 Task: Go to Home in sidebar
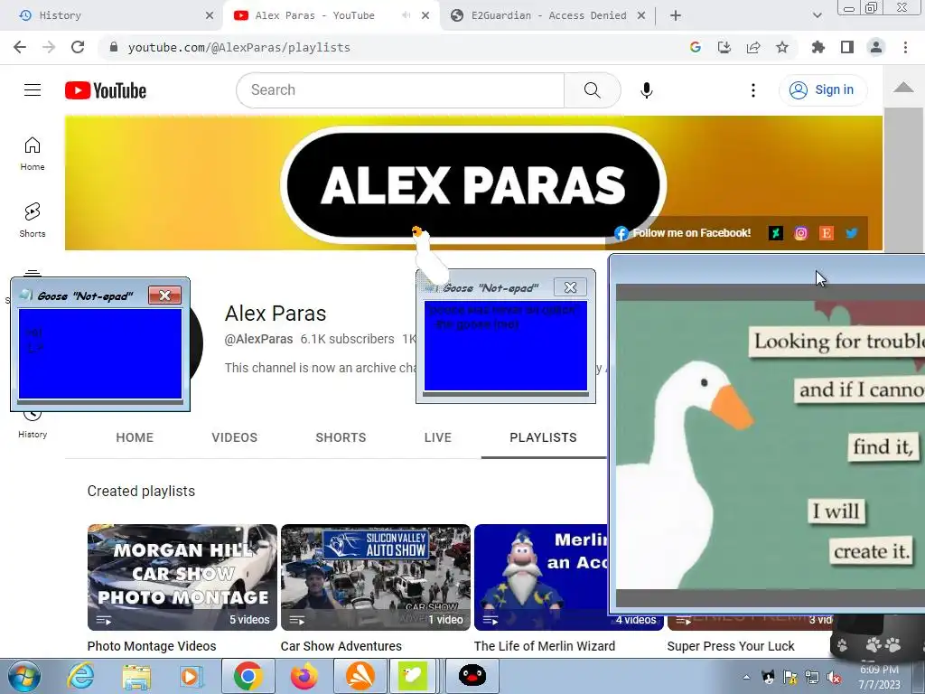pyautogui.click(x=33, y=154)
